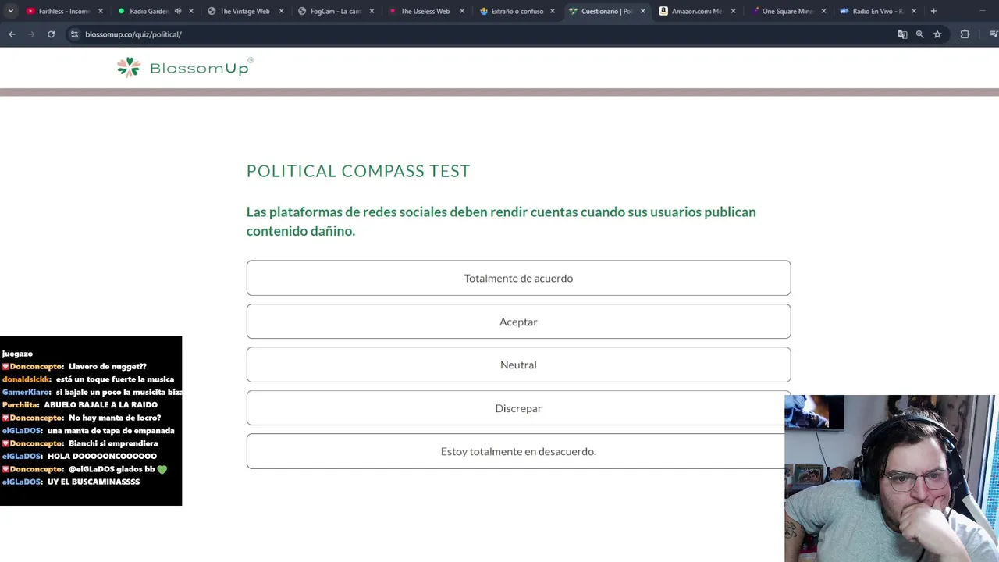
Task: Open the zoom magnifier icon in address bar
Action: point(919,34)
